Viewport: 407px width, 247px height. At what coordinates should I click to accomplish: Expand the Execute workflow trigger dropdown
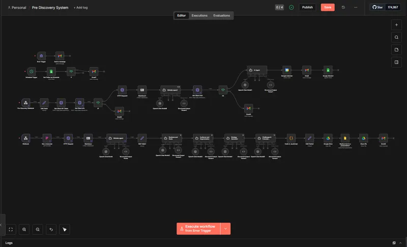pyautogui.click(x=226, y=229)
